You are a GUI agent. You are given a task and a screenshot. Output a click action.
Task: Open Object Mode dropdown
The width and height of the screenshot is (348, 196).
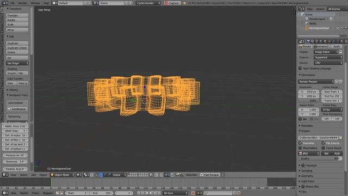[x=62, y=175]
